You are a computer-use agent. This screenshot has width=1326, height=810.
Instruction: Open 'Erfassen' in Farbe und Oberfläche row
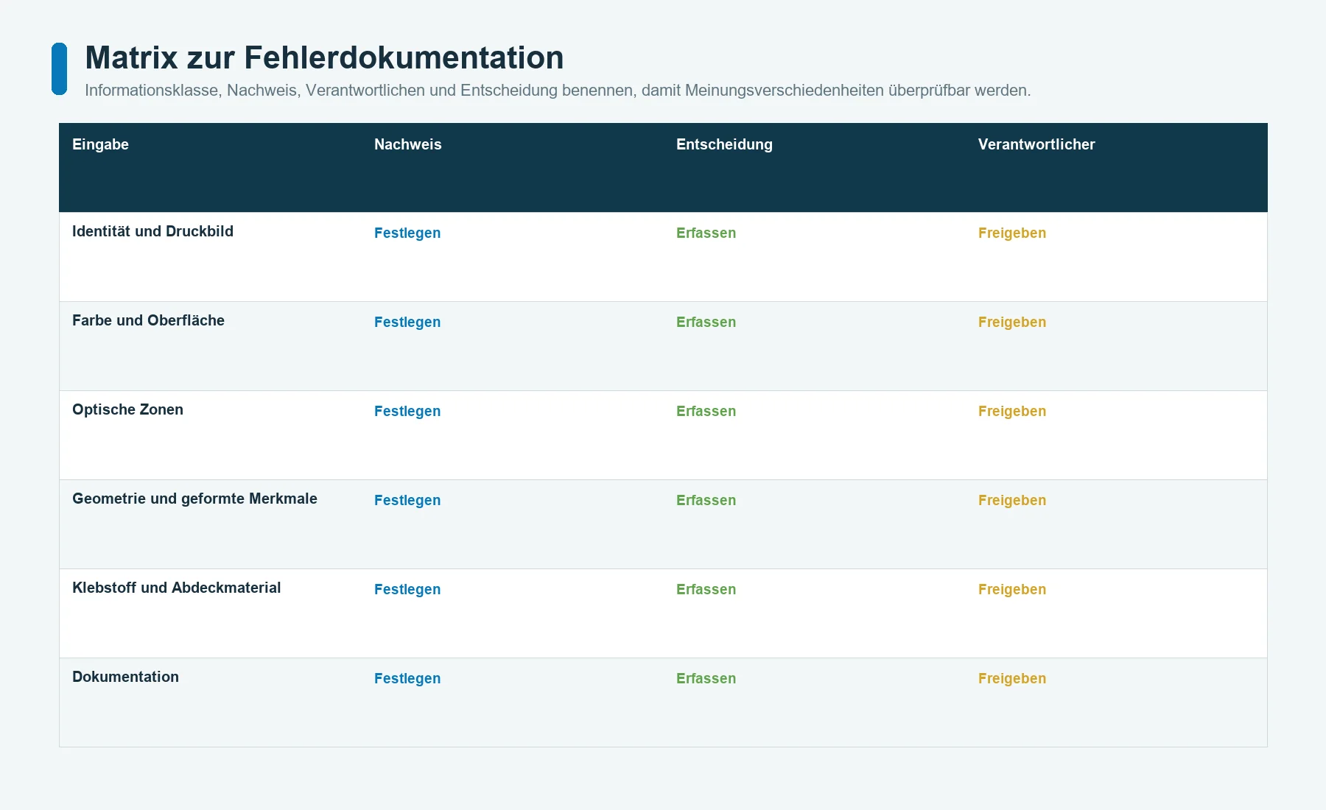706,322
